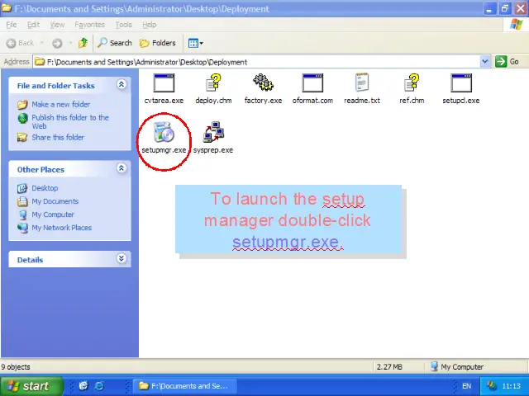Open Forward button history dropdown arrow
529x396 pixels.
[x=70, y=43]
